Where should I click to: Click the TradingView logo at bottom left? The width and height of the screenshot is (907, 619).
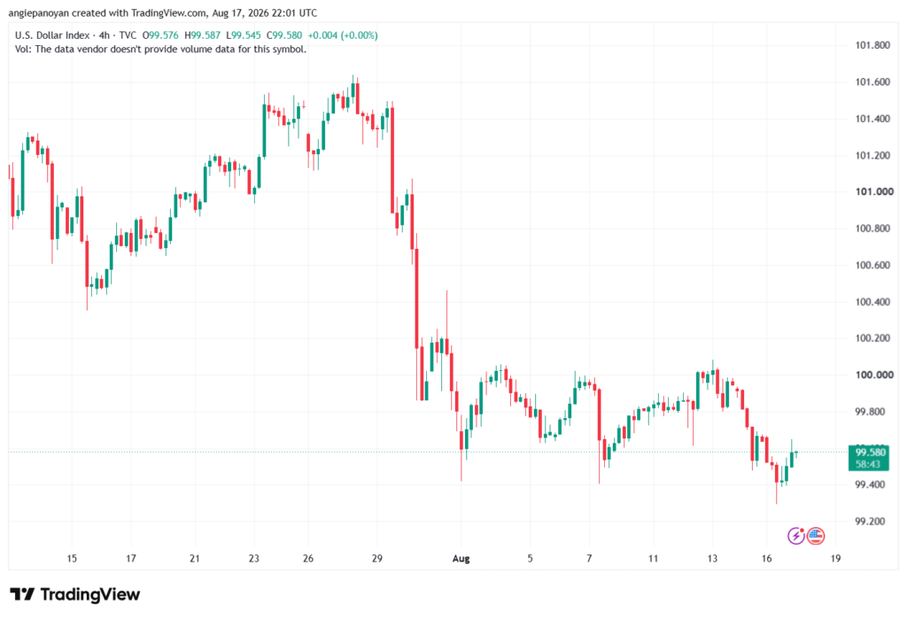tap(75, 594)
